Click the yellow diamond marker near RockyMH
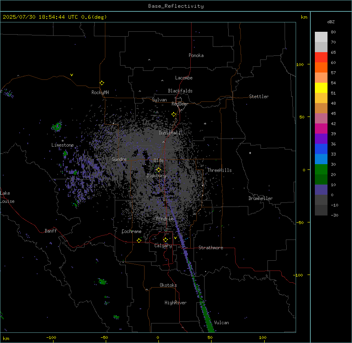Viewport: 352px width, 343px height. [x=102, y=83]
